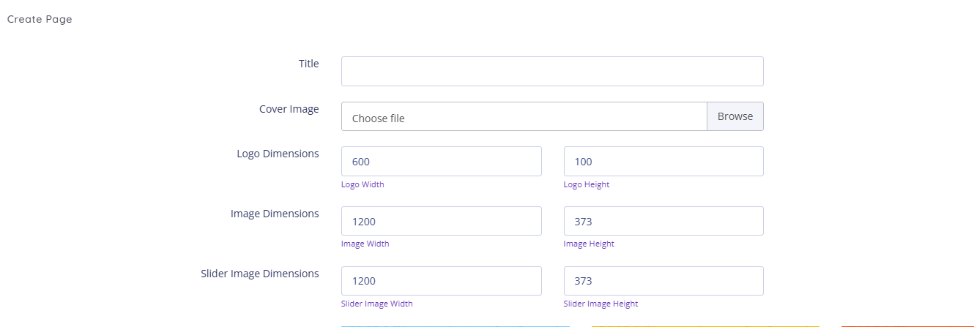This screenshot has height=327, width=974.
Task: Click the Title text input field
Action: tap(552, 72)
